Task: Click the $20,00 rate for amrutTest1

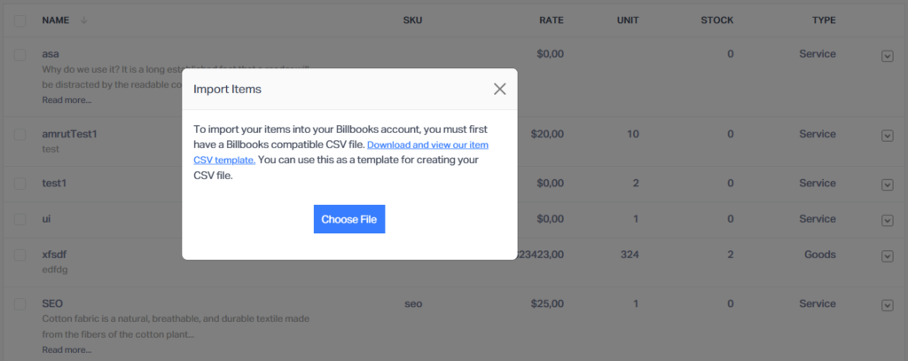Action: pos(547,134)
